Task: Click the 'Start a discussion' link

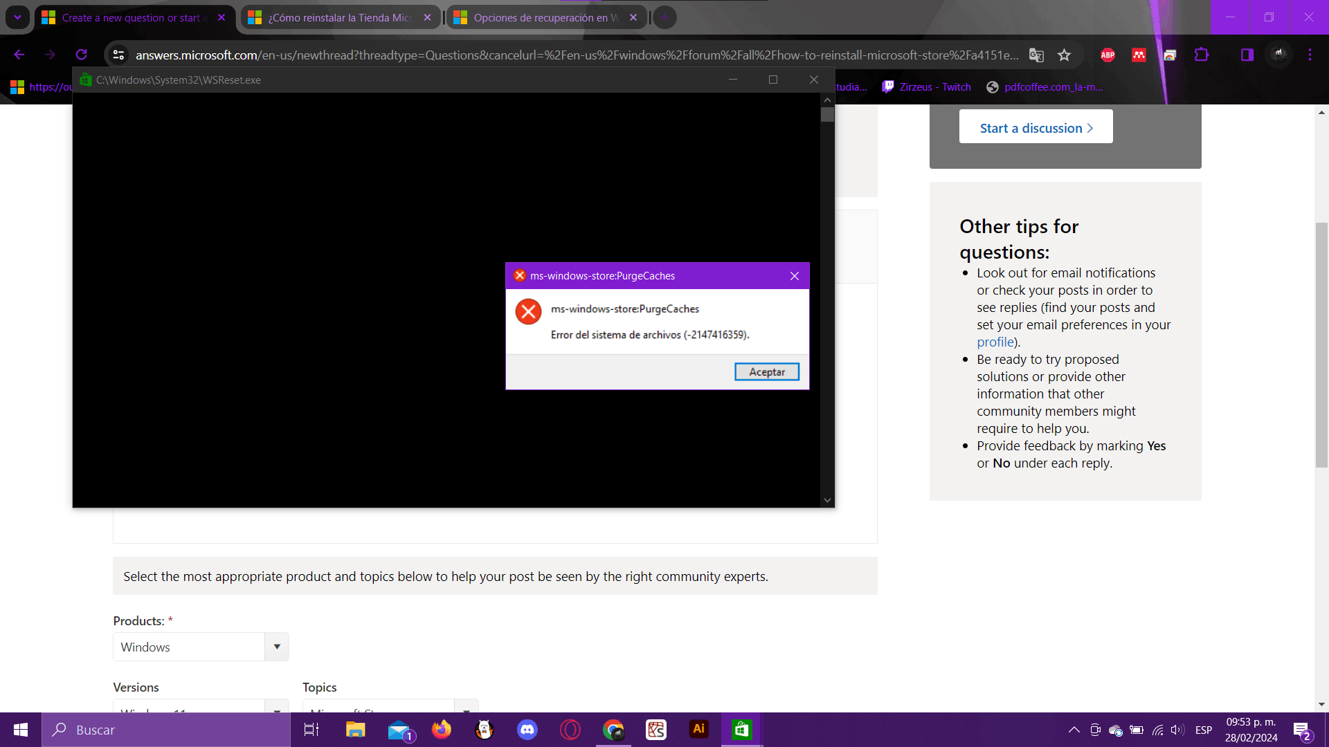Action: pyautogui.click(x=1036, y=128)
